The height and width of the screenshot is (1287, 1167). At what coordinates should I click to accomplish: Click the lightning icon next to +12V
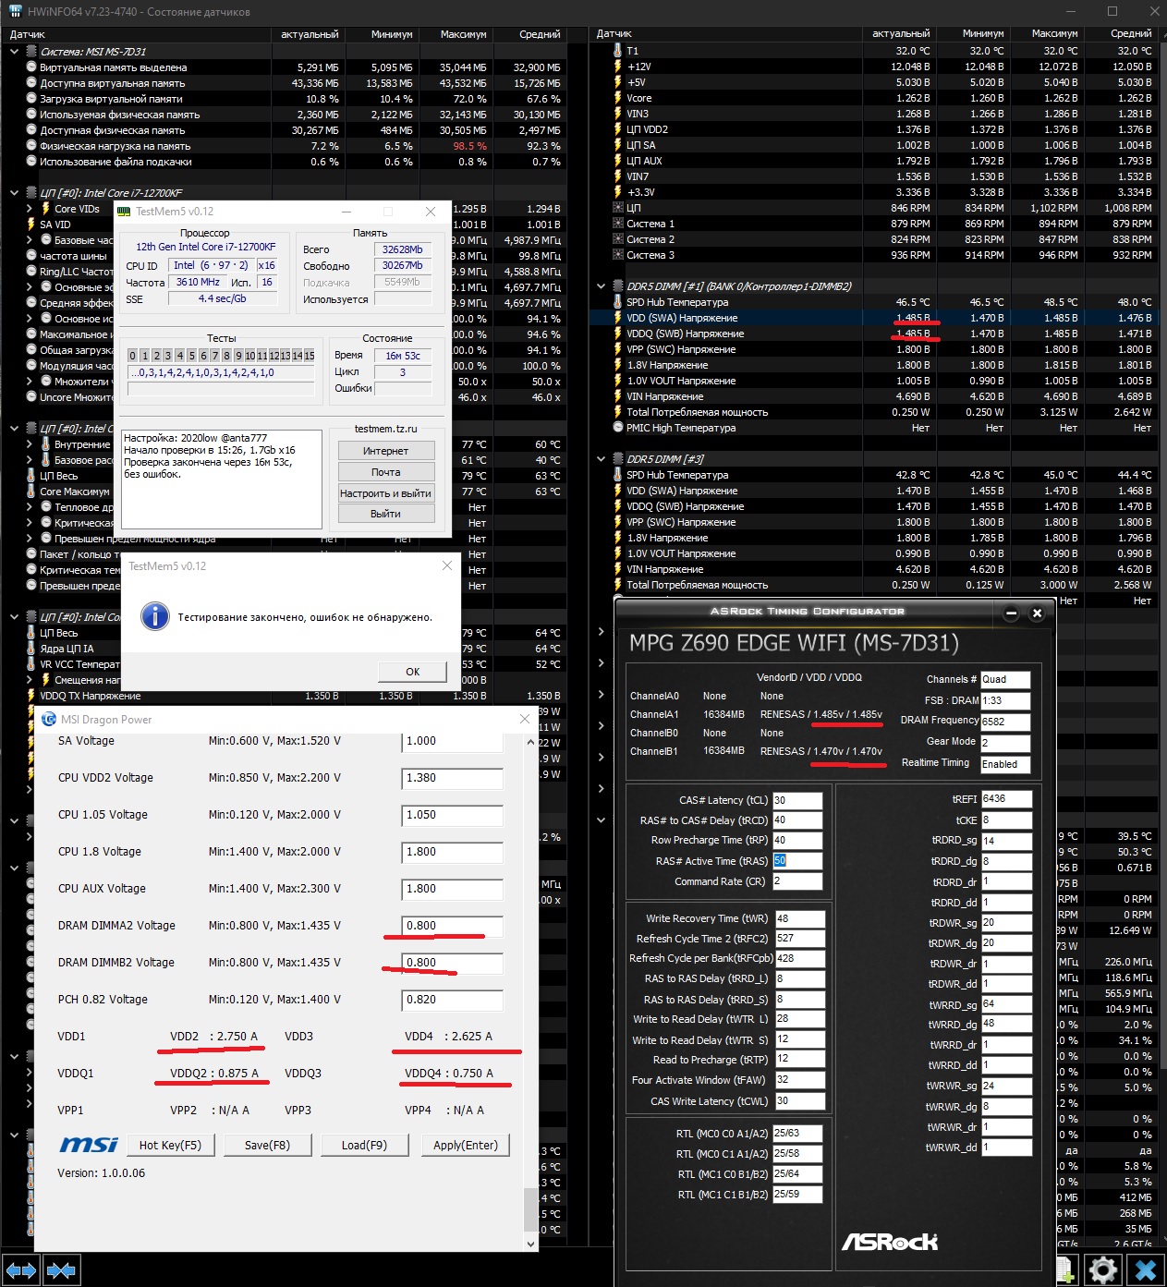618,67
